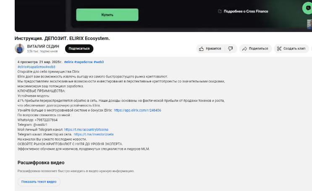This screenshot has height=191, width=312.
Task: Click the green Купить button in video
Action: [x=107, y=15]
